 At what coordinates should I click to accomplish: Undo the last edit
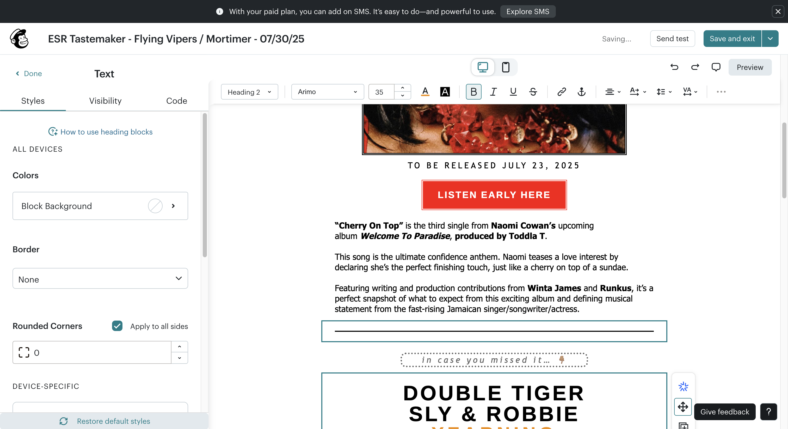click(x=674, y=67)
